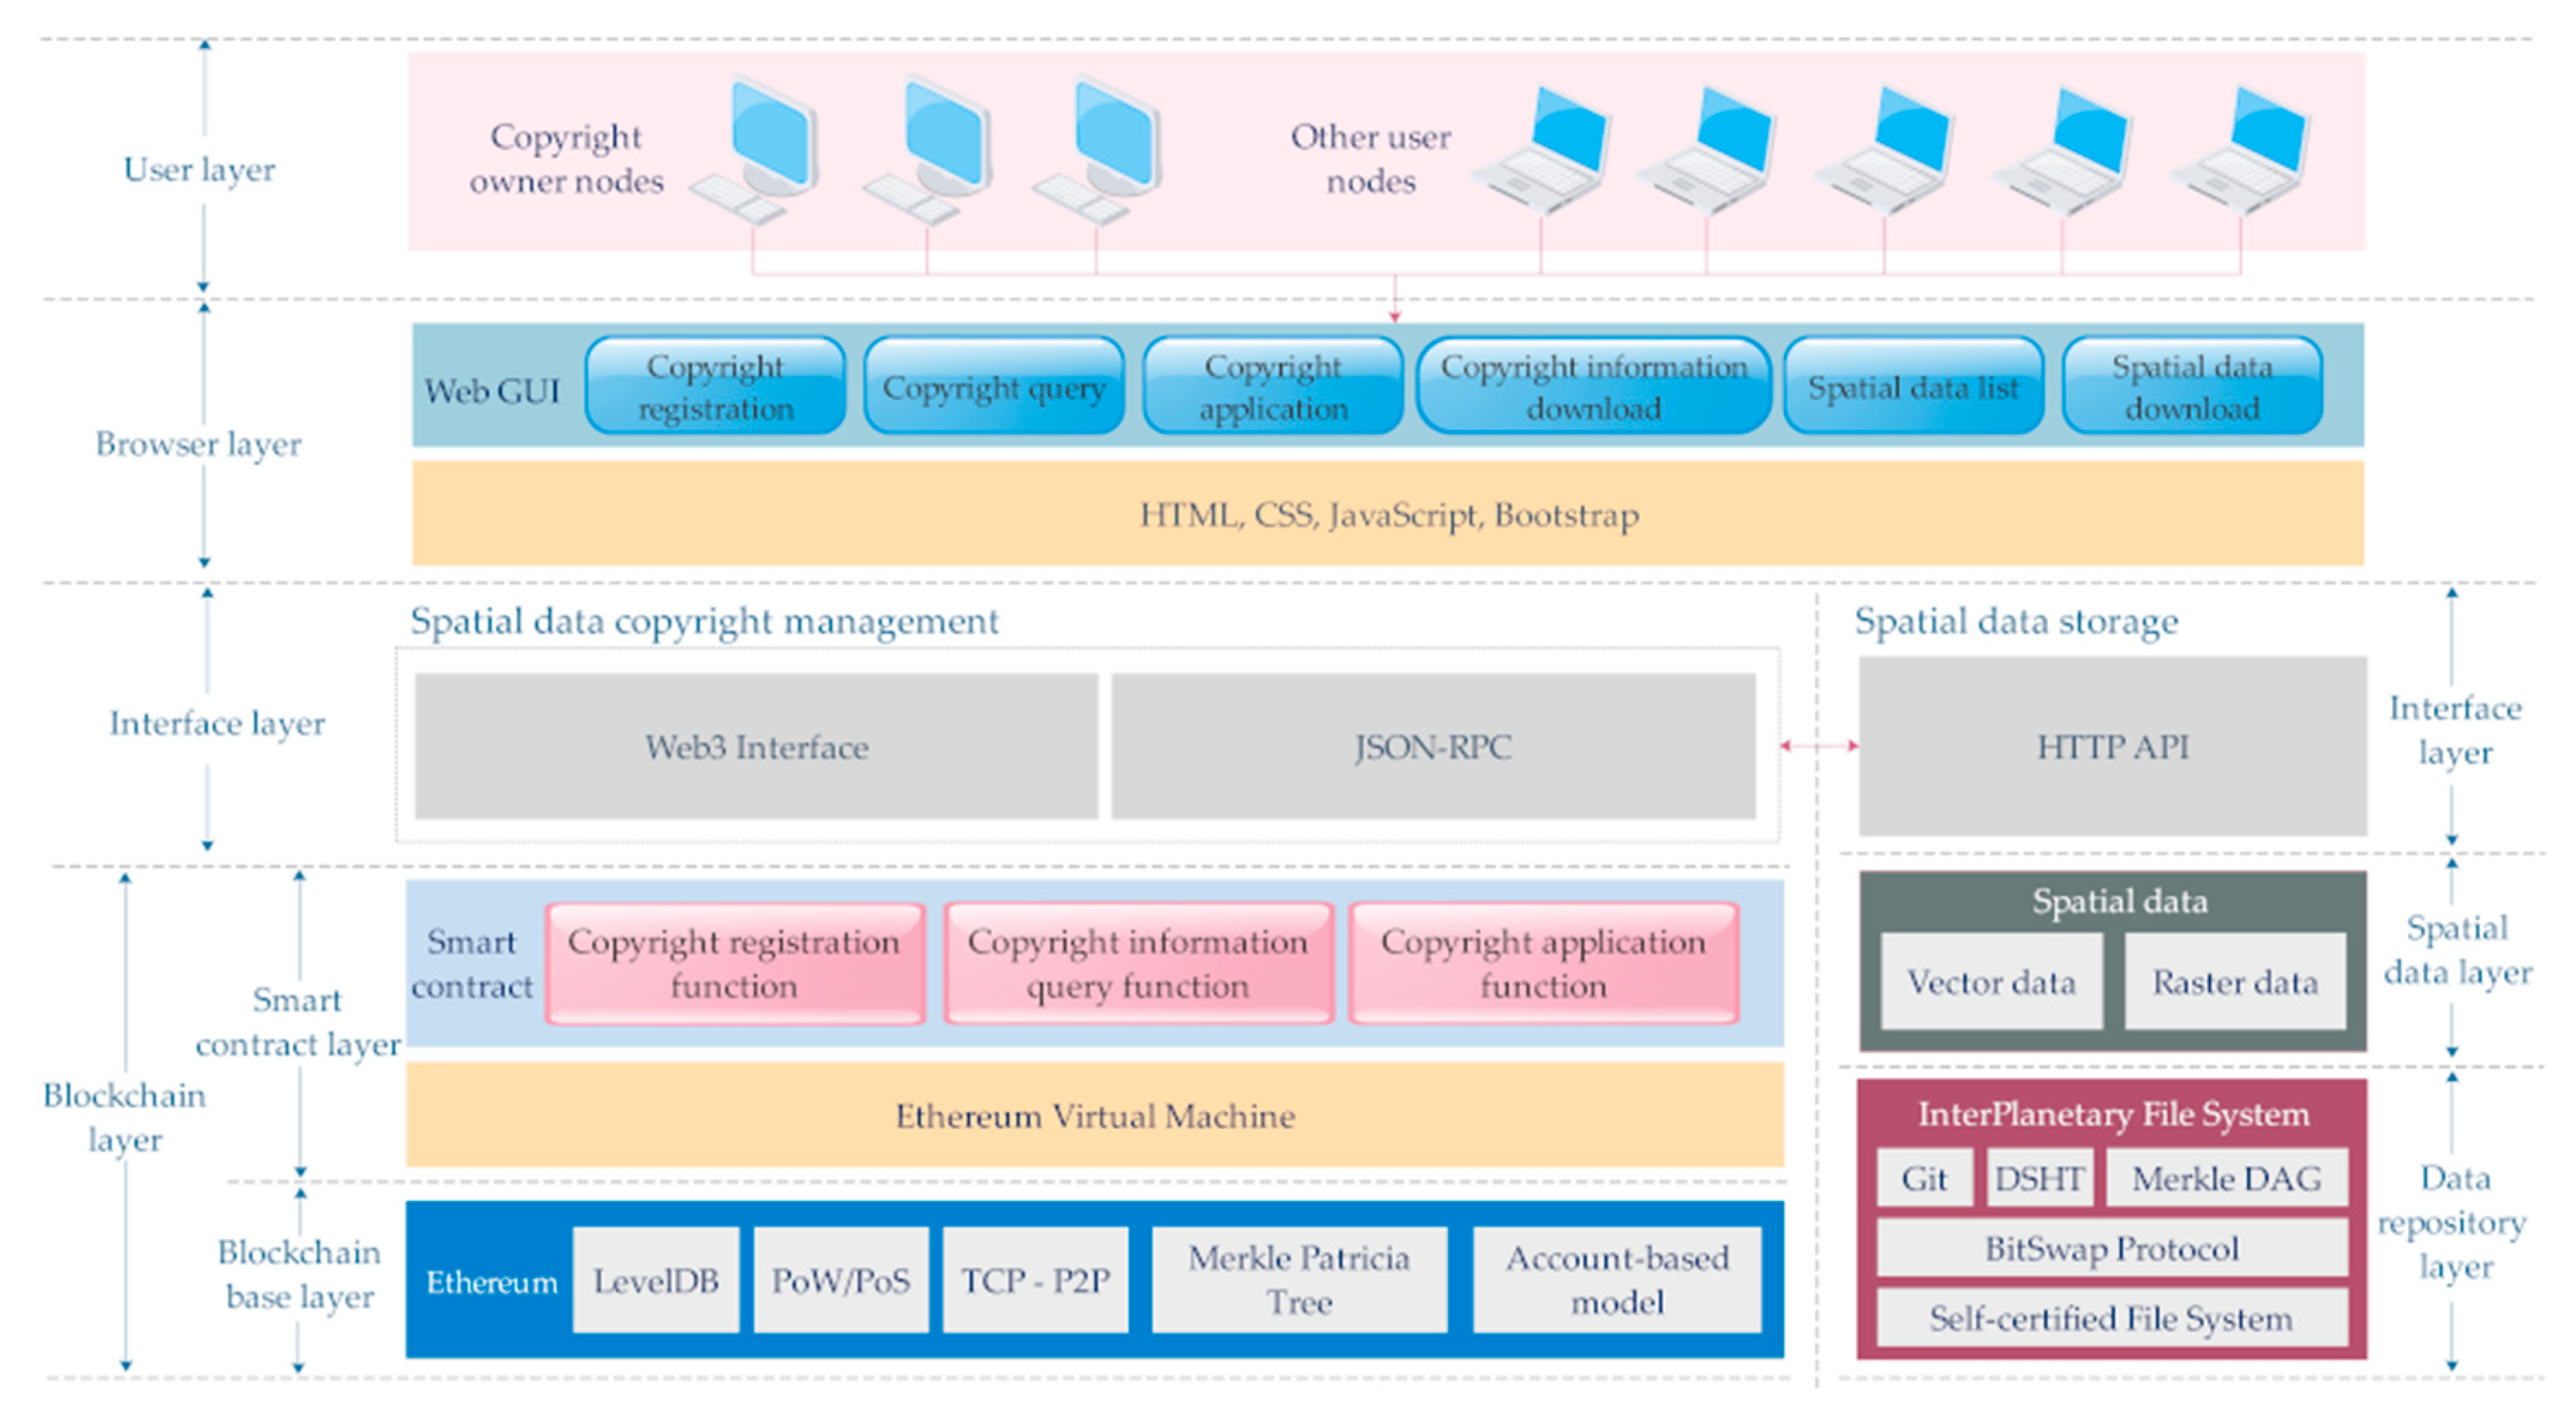Click the Copyright application button in Web GUI

[x=1272, y=387]
